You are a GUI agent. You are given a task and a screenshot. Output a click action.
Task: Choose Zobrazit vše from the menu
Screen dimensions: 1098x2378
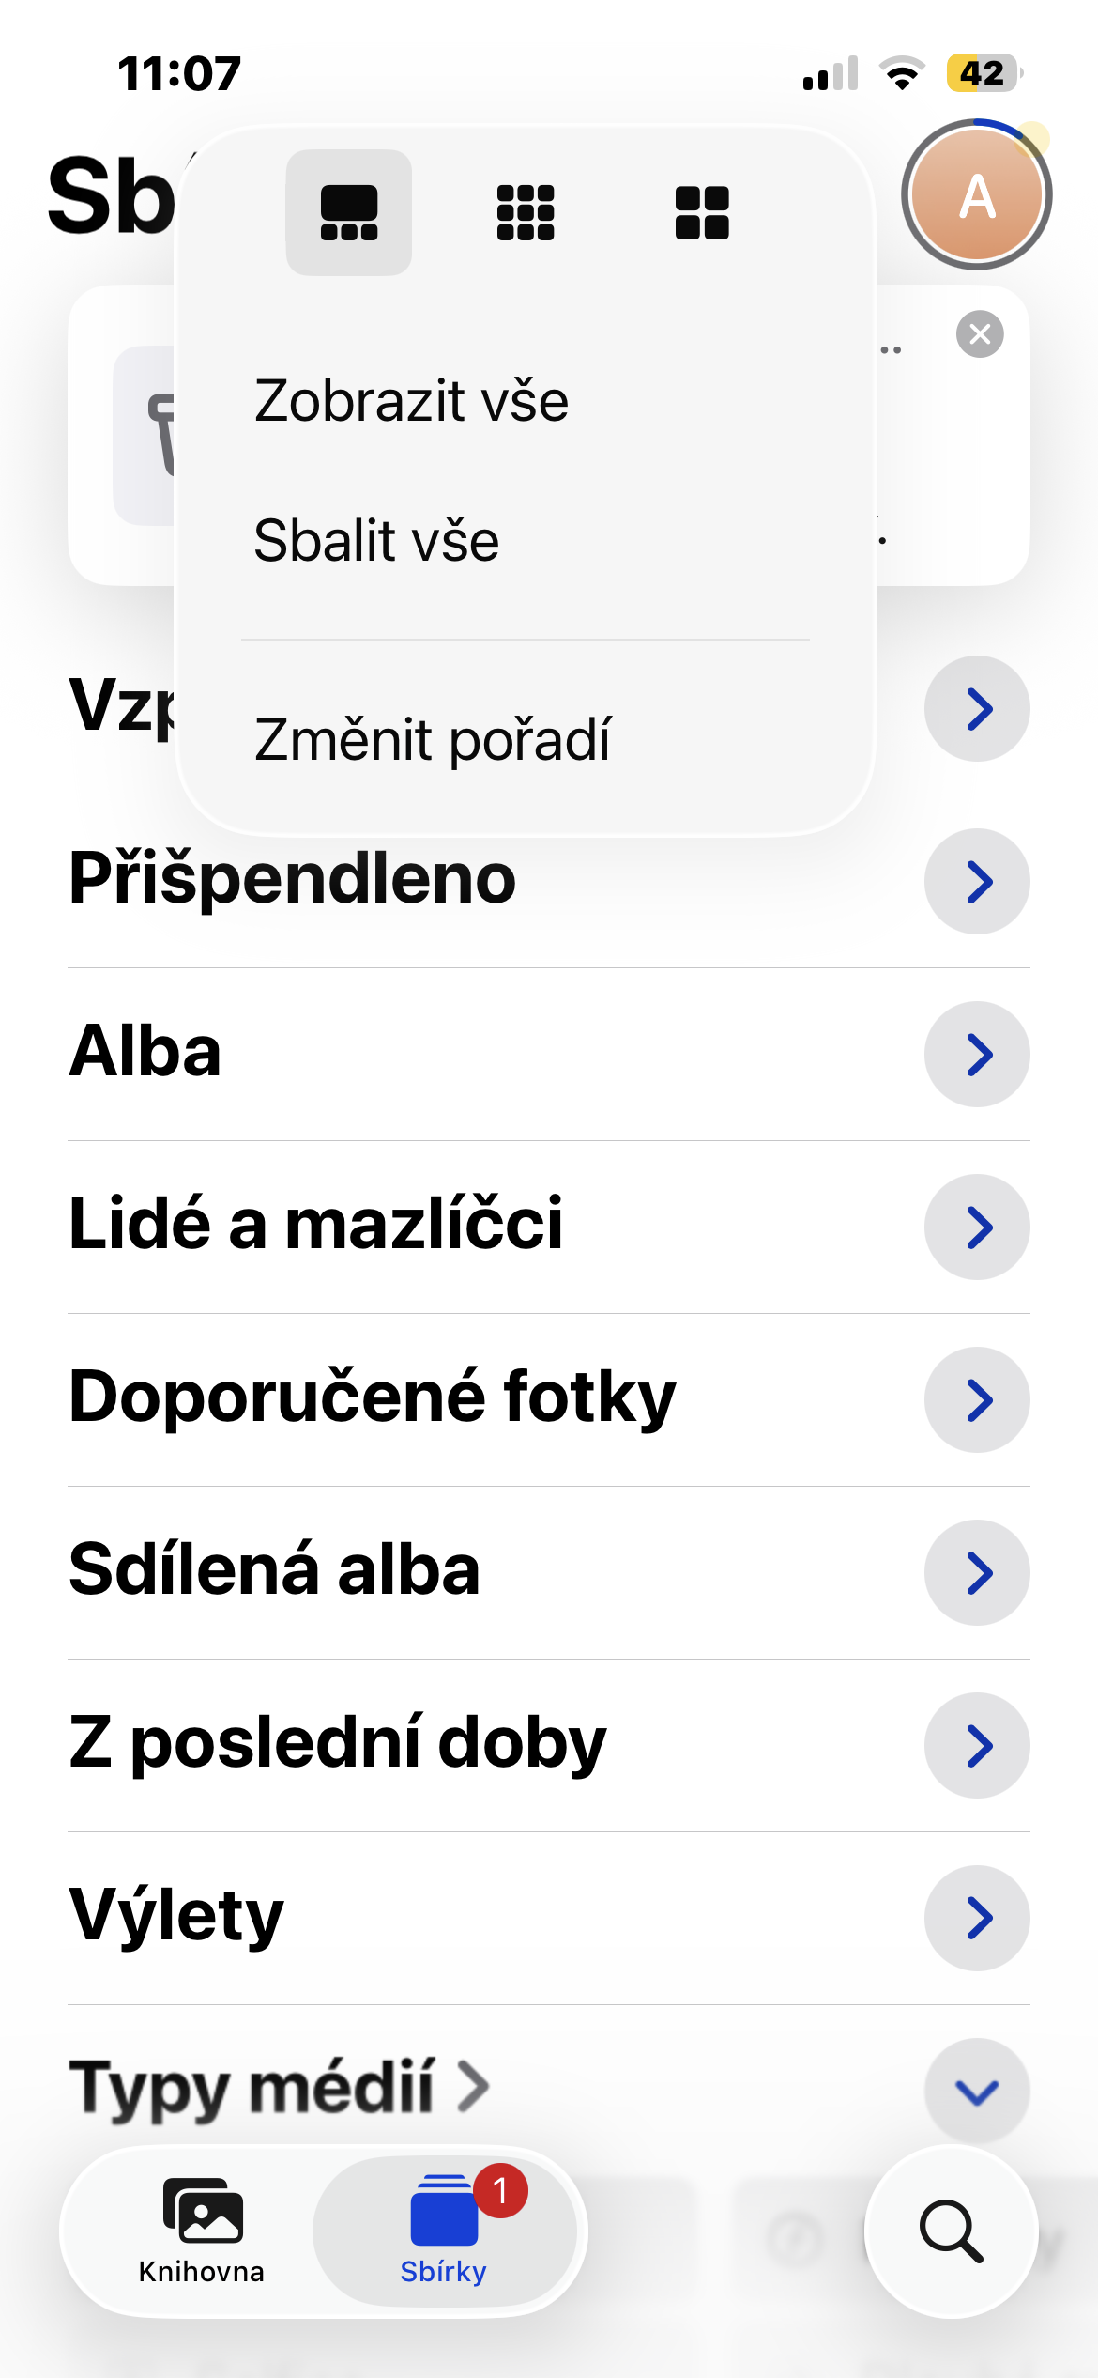(411, 401)
